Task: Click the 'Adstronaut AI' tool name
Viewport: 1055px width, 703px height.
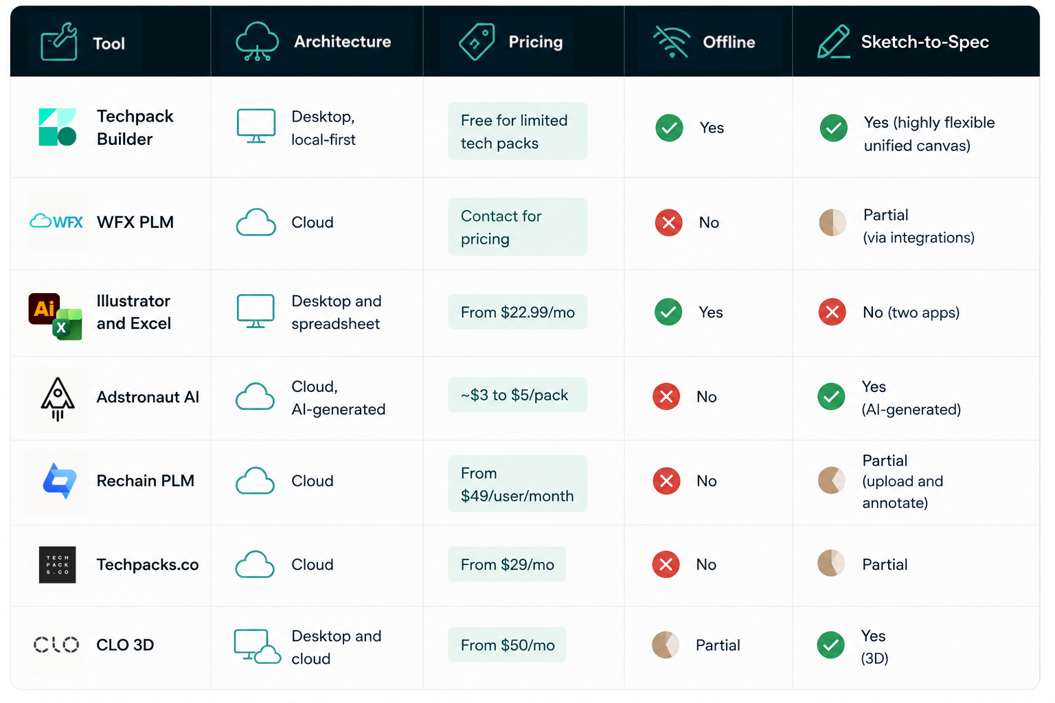Action: click(x=148, y=397)
